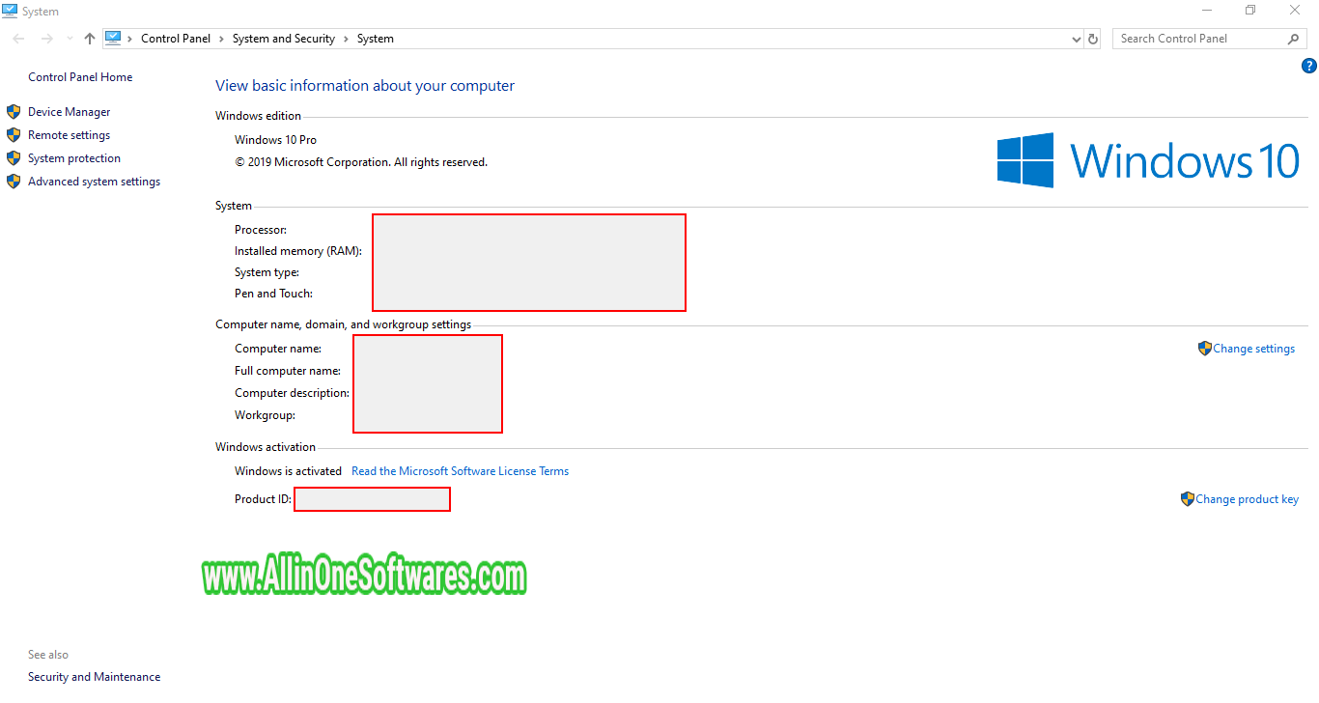Click shield icon next to Change settings
1319x703 pixels.
pyautogui.click(x=1205, y=349)
